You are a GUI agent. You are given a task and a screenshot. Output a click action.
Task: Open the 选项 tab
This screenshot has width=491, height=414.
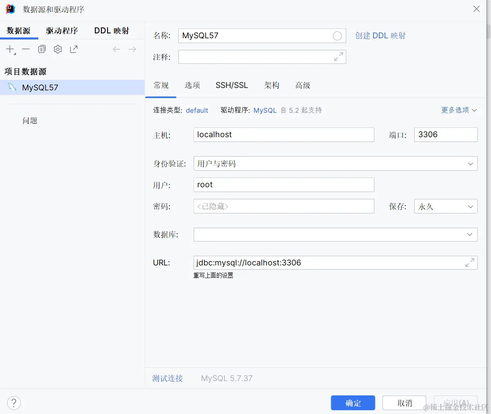click(192, 85)
